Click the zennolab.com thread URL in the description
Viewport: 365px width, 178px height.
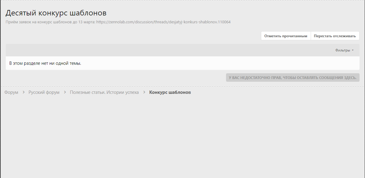(x=164, y=22)
